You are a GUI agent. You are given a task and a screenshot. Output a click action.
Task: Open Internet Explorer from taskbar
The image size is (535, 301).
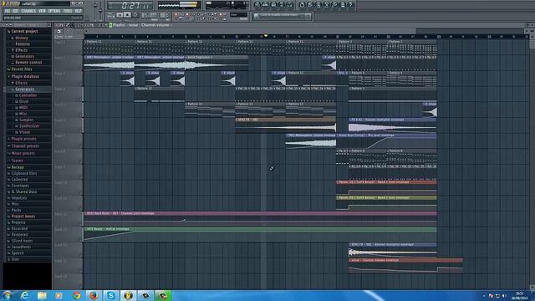[x=25, y=295]
